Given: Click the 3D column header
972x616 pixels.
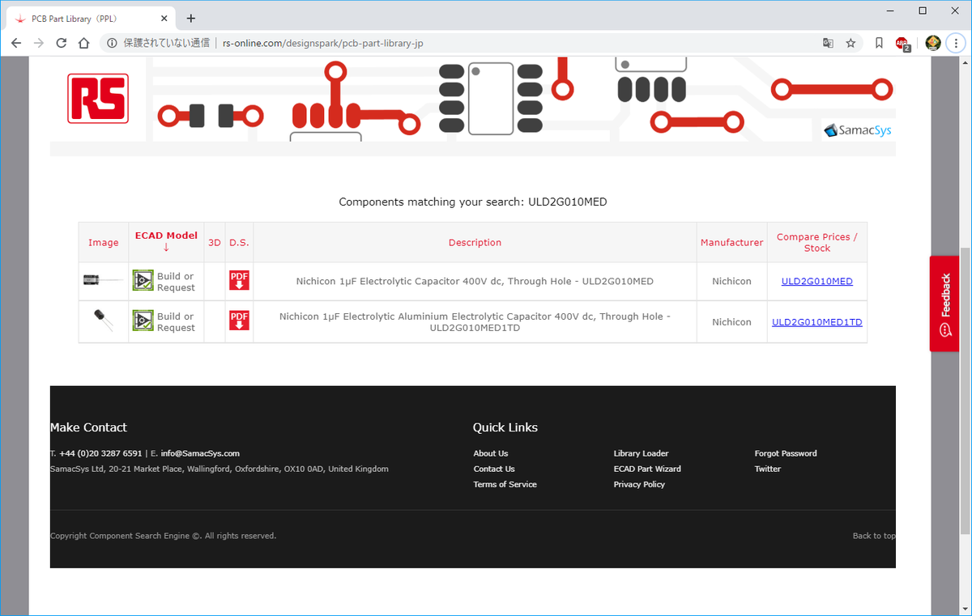Looking at the screenshot, I should (x=215, y=243).
